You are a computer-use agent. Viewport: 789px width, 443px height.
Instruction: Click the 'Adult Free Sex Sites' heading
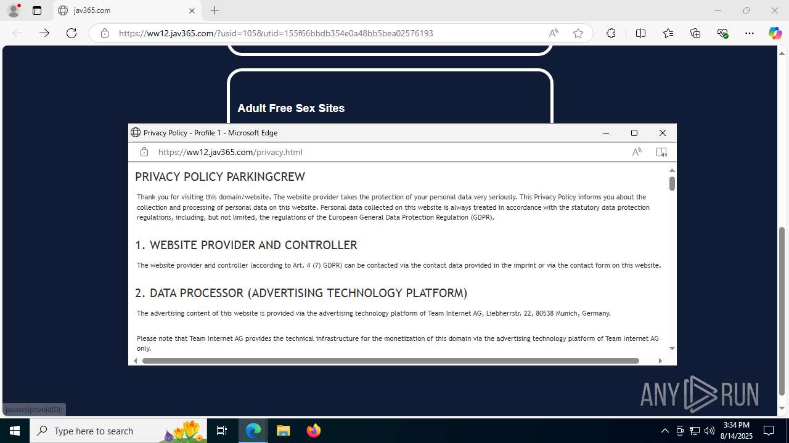(x=291, y=108)
